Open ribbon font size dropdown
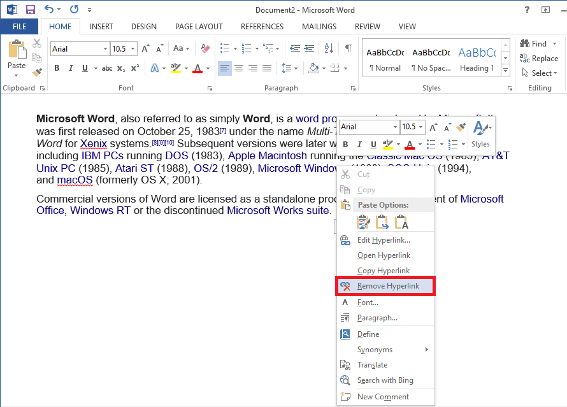The height and width of the screenshot is (407, 567). 133,49
